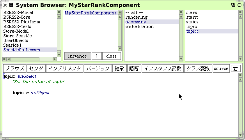Select Store-Model category
The height and width of the screenshot is (140, 245).
point(30,31)
